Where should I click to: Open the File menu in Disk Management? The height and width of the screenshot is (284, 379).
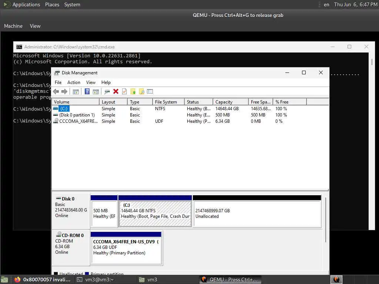[58, 82]
